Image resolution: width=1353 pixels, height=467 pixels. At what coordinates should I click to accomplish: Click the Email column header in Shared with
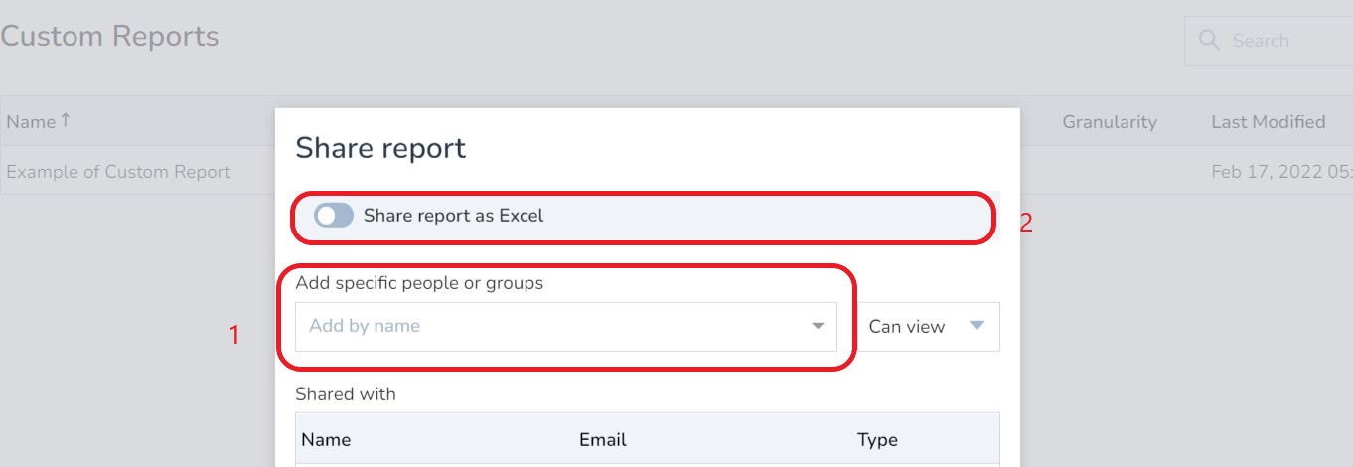(602, 439)
